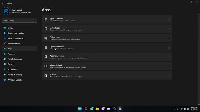
Task: Click the Startup icon
Action: 46,75
